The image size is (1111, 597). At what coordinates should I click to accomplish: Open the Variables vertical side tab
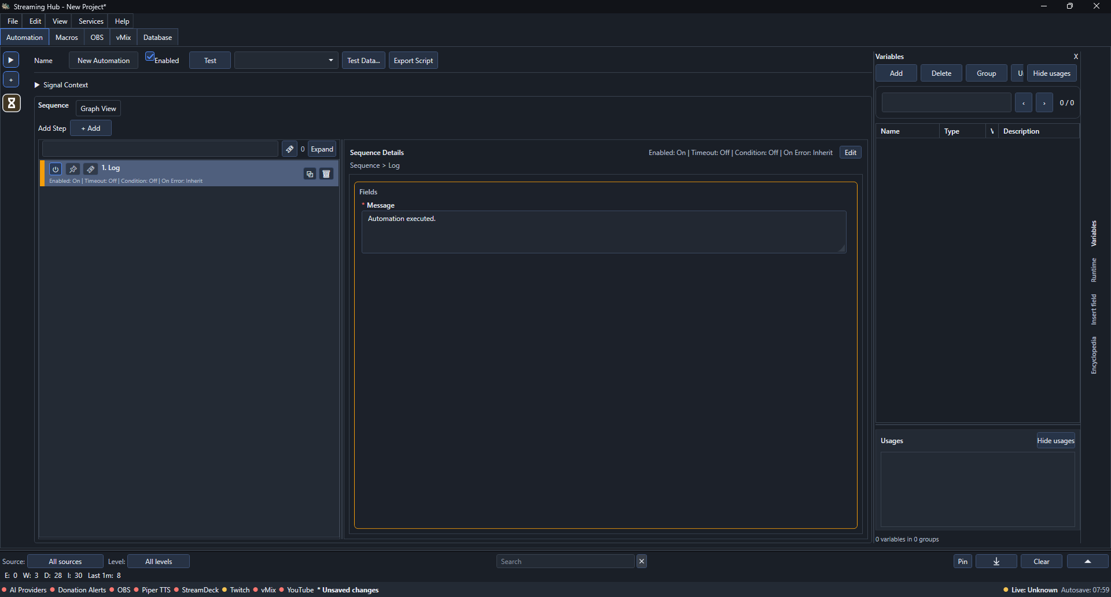[x=1094, y=233]
